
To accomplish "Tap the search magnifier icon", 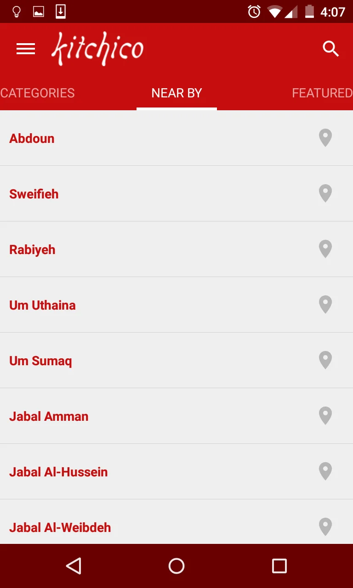I will [331, 48].
